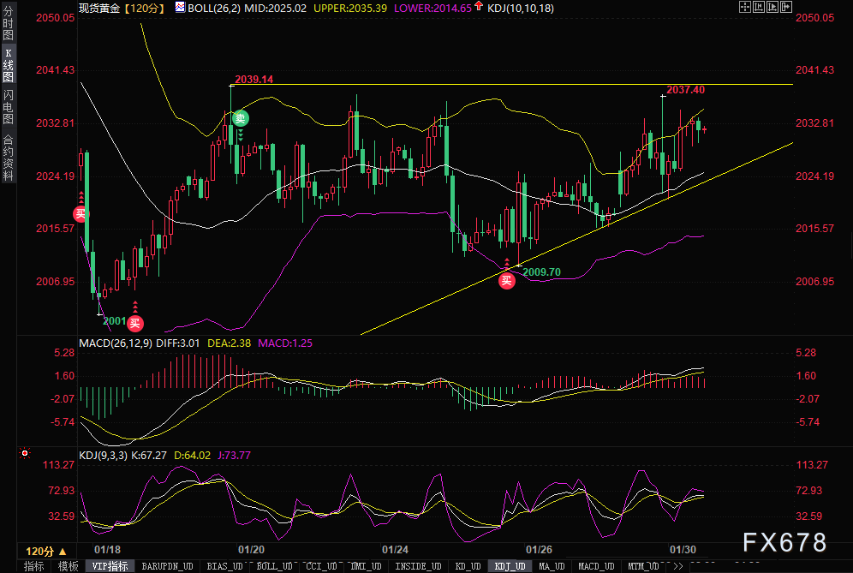Click the red sun icon beside KDJ panel
Screen dimensions: 853x573
25,453
